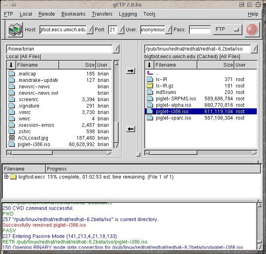Click the ls-lR.gz archive file icon
266x254 pixels.
pos(149,86)
